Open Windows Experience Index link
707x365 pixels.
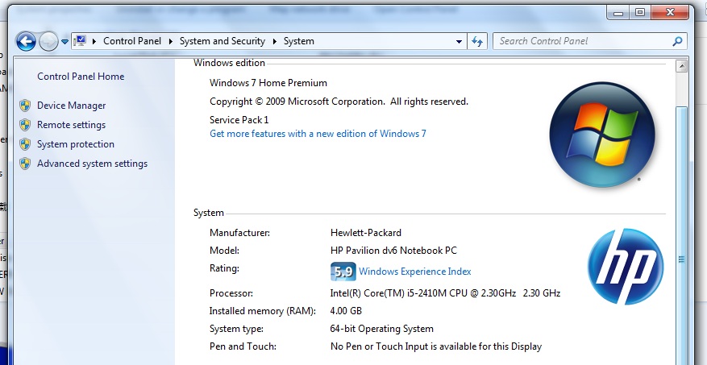coord(414,272)
